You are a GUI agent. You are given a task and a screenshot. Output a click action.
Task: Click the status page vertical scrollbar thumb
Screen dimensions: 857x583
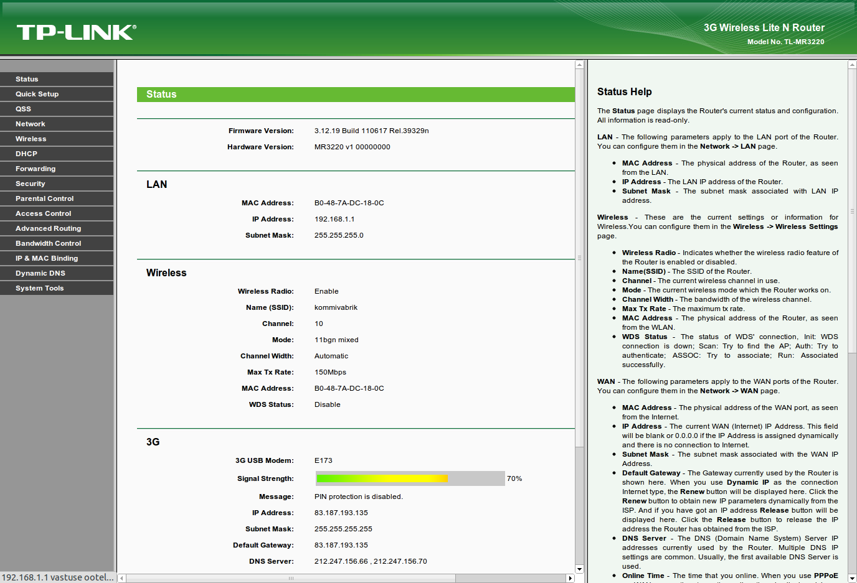click(579, 258)
